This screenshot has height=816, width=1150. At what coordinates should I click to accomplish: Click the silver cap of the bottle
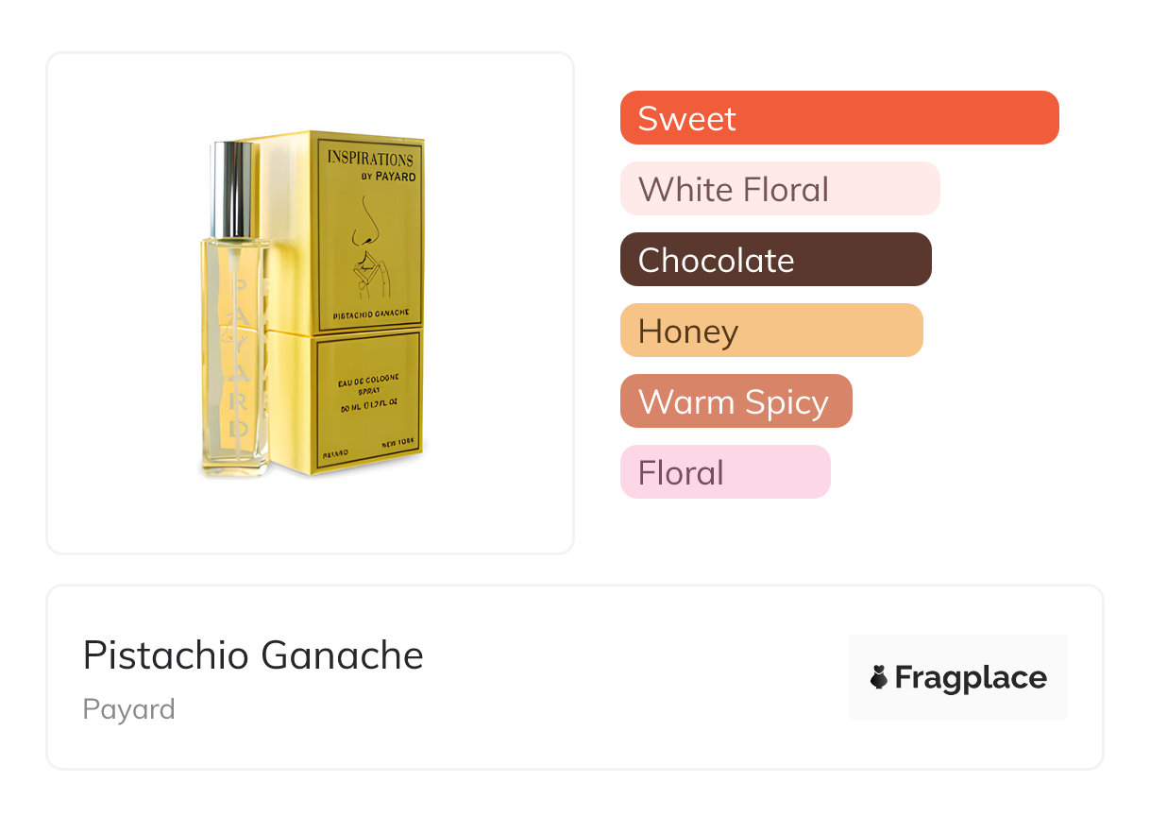click(232, 189)
